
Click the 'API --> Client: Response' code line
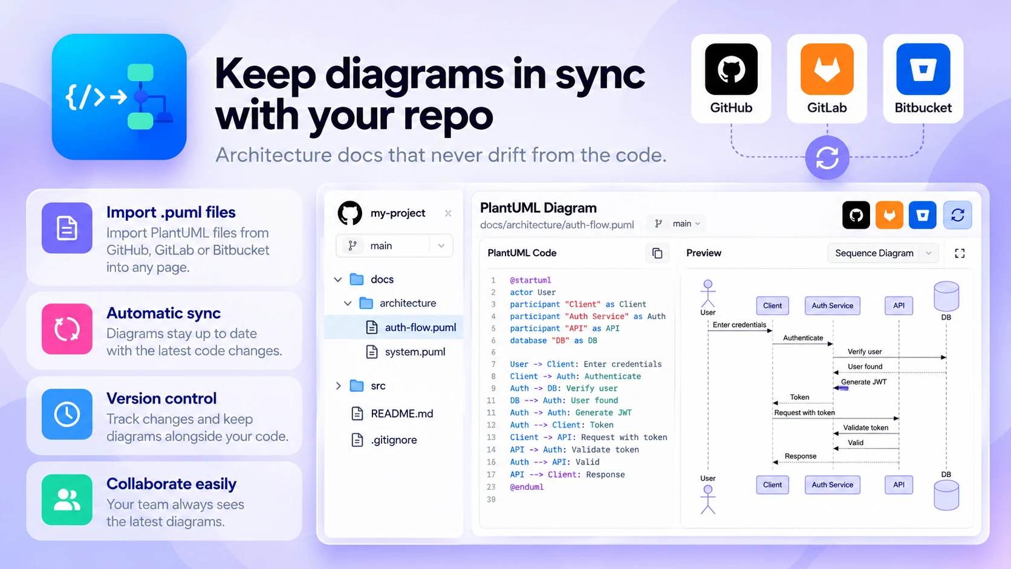click(567, 475)
